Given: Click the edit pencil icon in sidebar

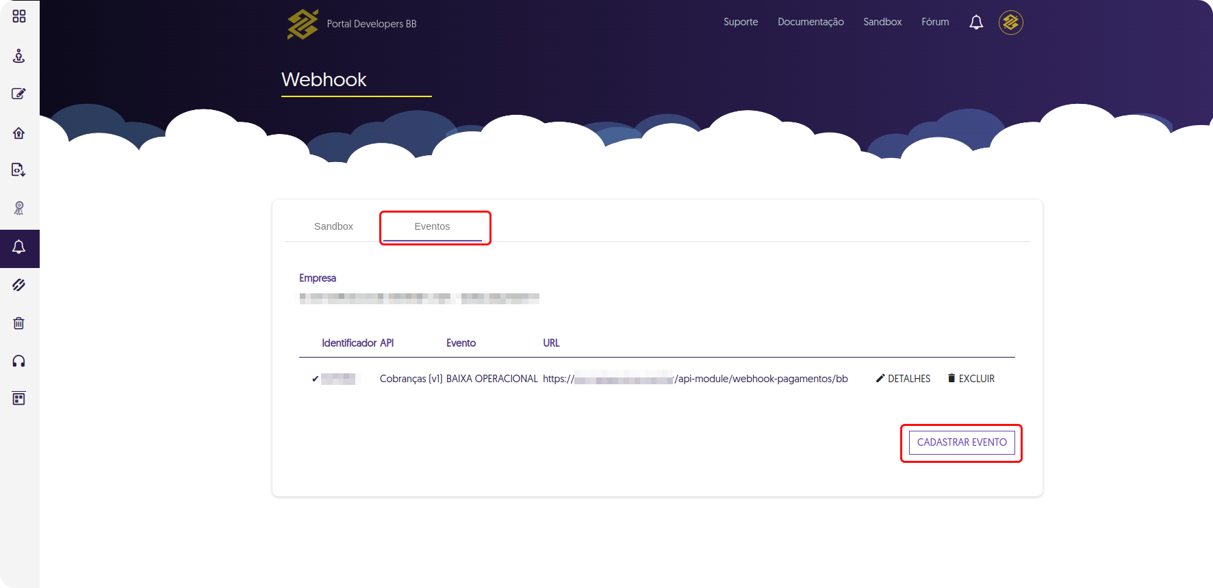Looking at the screenshot, I should click(x=19, y=94).
